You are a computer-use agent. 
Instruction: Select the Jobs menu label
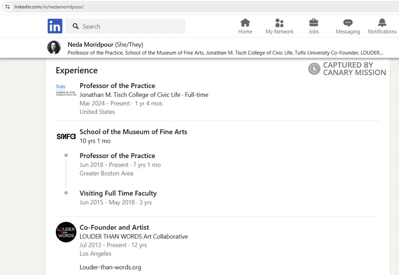(x=314, y=31)
